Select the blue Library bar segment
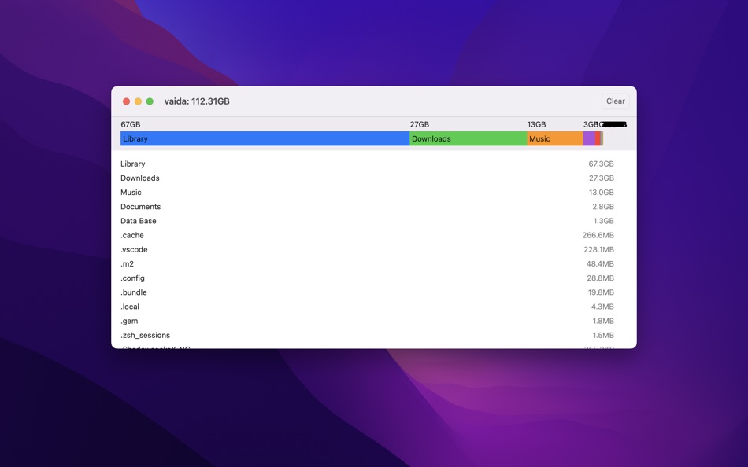The image size is (748, 467). tap(265, 138)
